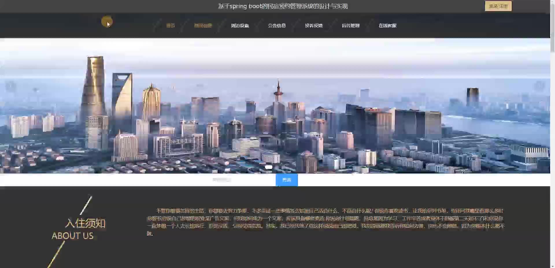Click the 入住须知 heading
Viewport: 555px width, 268px height.
coord(85,223)
